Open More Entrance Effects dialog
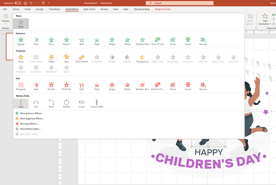The height and width of the screenshot is (185, 276). click(x=31, y=113)
